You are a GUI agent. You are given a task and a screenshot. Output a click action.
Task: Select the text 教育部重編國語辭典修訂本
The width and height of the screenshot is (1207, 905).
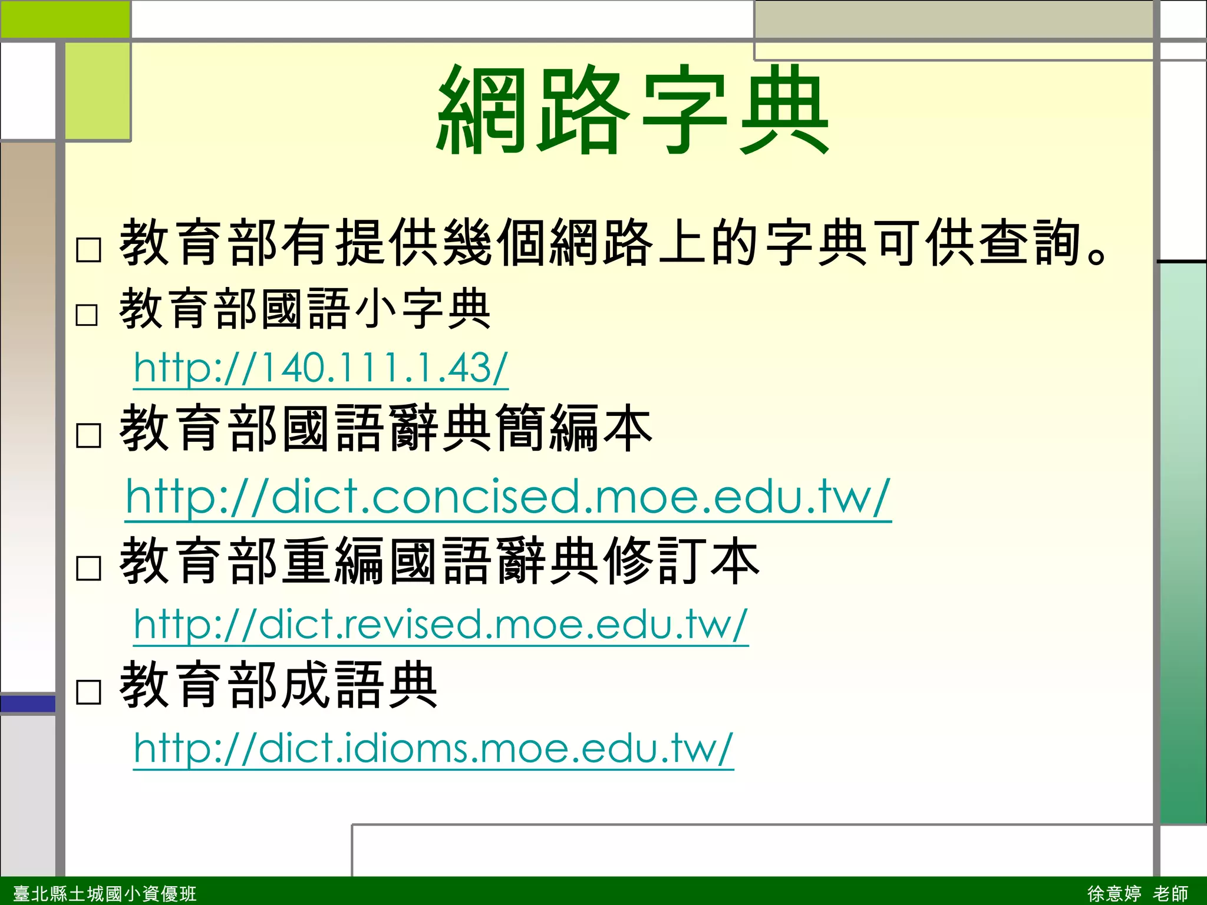pos(440,561)
